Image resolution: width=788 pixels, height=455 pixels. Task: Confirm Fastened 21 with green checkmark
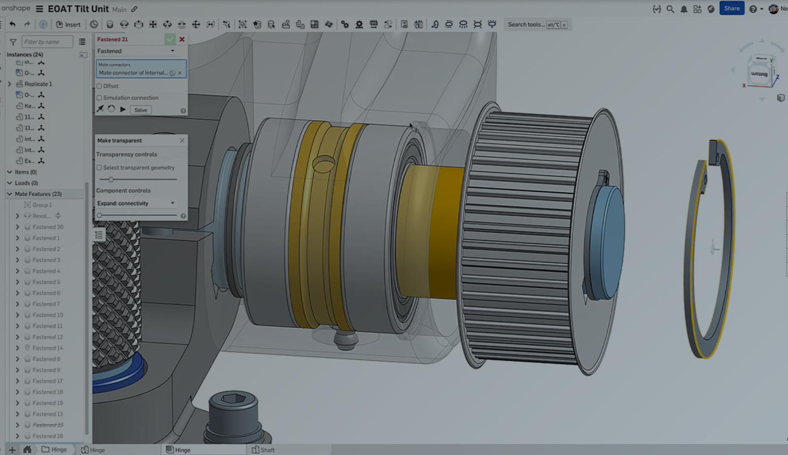(170, 39)
